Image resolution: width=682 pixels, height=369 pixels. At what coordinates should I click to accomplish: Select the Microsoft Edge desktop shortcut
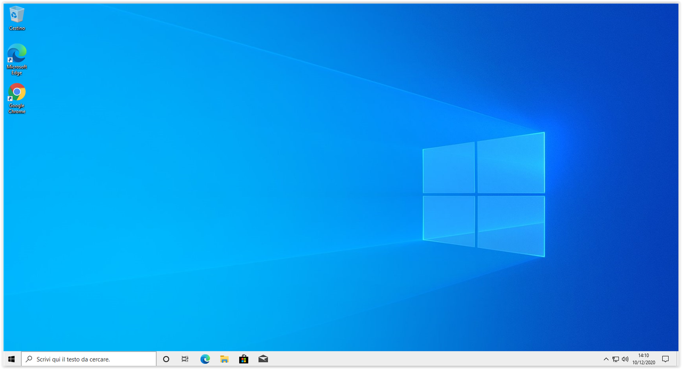[x=17, y=59]
